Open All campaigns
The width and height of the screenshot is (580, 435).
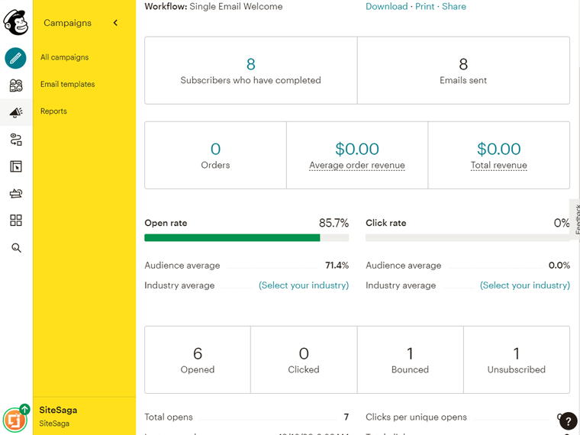pos(64,57)
